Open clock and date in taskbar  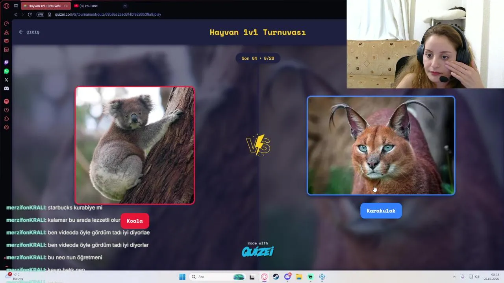(x=492, y=277)
